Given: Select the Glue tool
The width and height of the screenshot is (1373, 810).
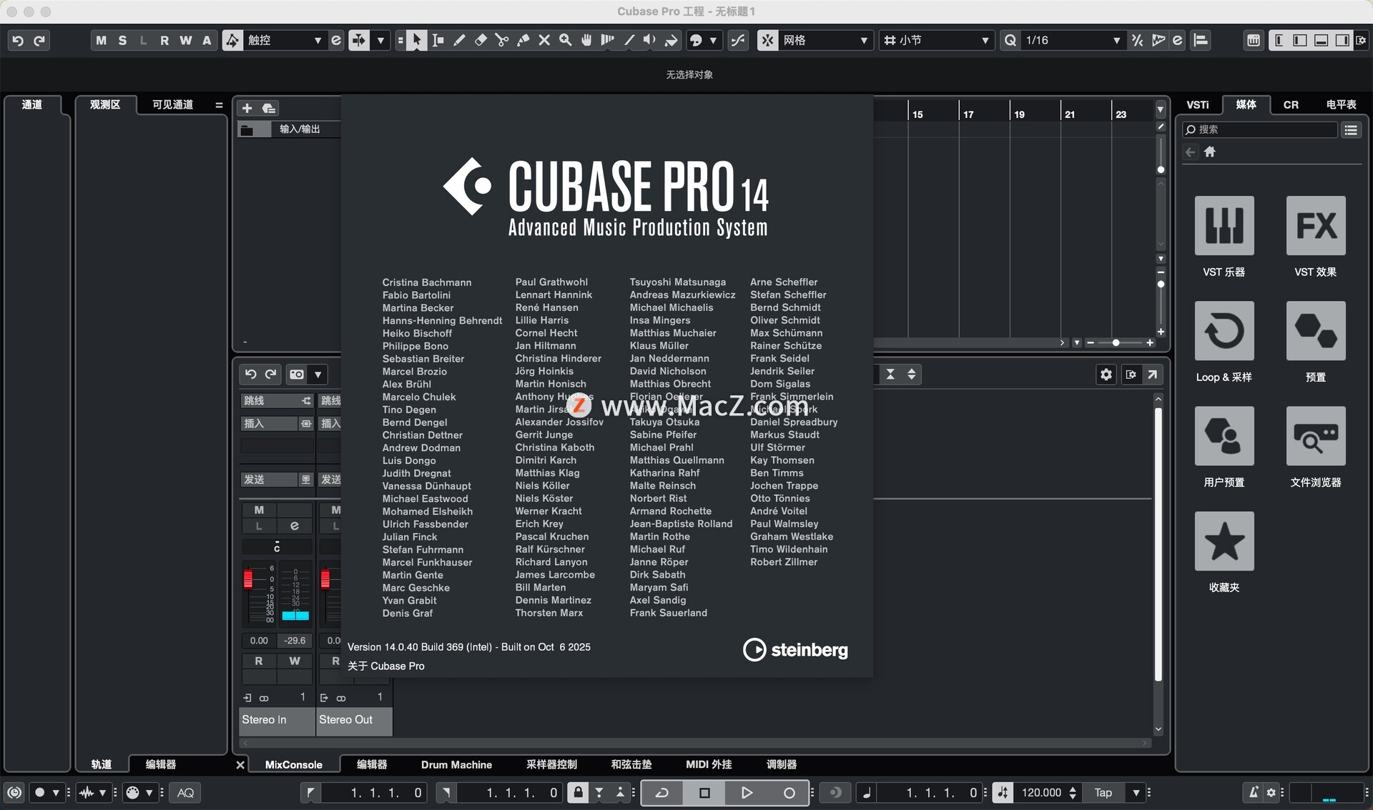Looking at the screenshot, I should [523, 40].
